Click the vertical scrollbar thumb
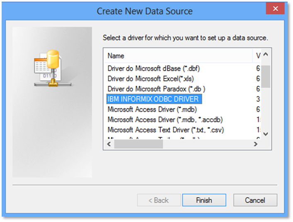This screenshot has height=222, width=293. (266, 76)
